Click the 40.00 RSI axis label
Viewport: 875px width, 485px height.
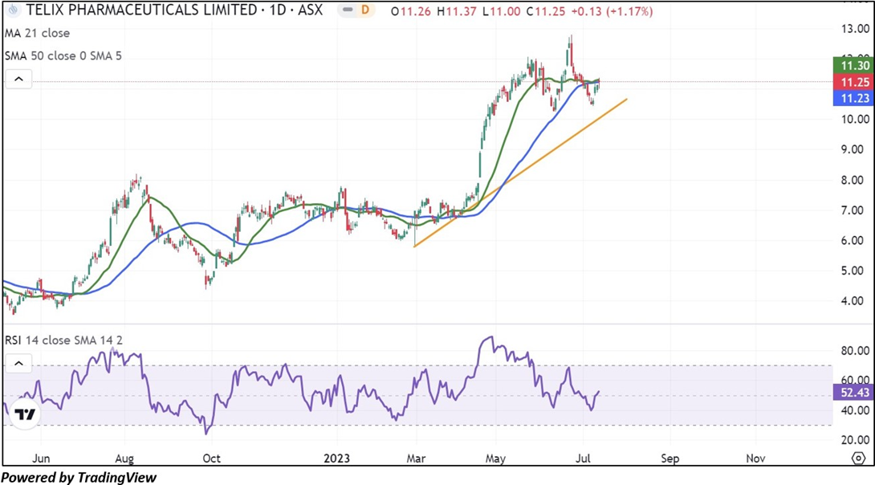point(855,410)
